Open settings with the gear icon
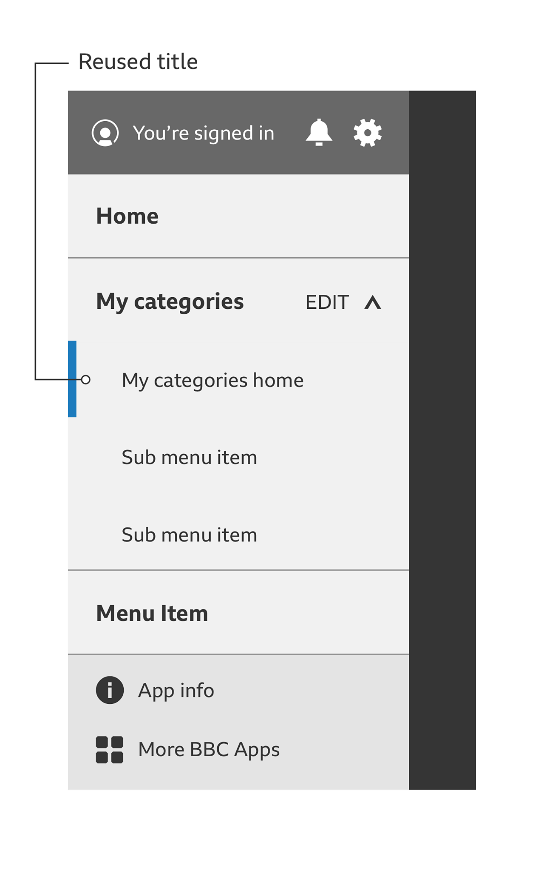Image resolution: width=544 pixels, height=879 pixels. [x=368, y=133]
